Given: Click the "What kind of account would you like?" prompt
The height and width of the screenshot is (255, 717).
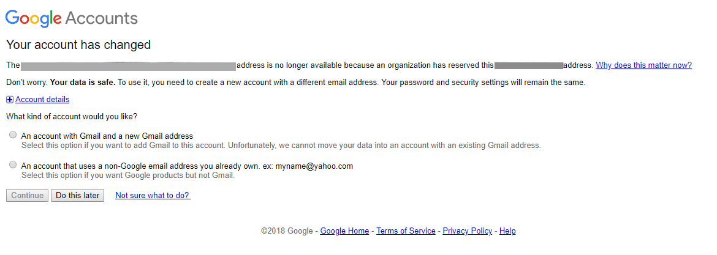Looking at the screenshot, I should [x=72, y=116].
